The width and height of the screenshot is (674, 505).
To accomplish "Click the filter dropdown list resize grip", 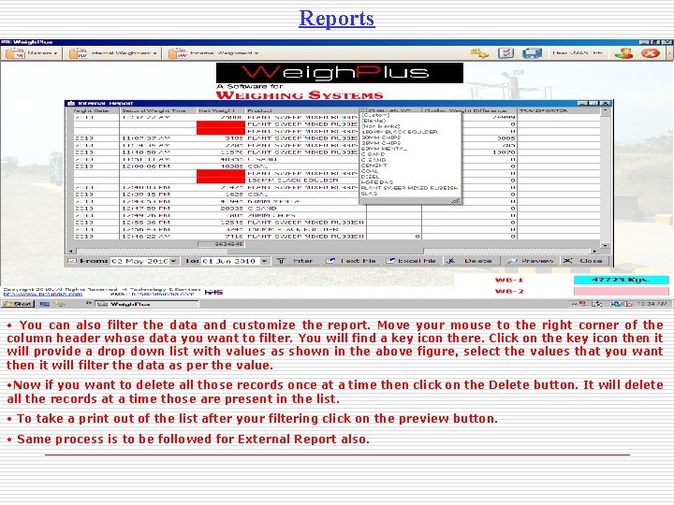I will coord(456,200).
